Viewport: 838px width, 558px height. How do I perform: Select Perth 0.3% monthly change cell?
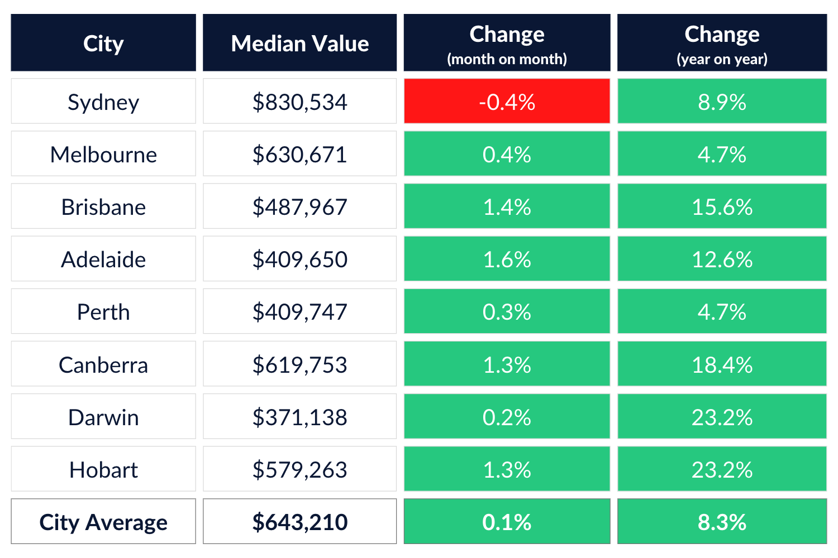tap(507, 311)
